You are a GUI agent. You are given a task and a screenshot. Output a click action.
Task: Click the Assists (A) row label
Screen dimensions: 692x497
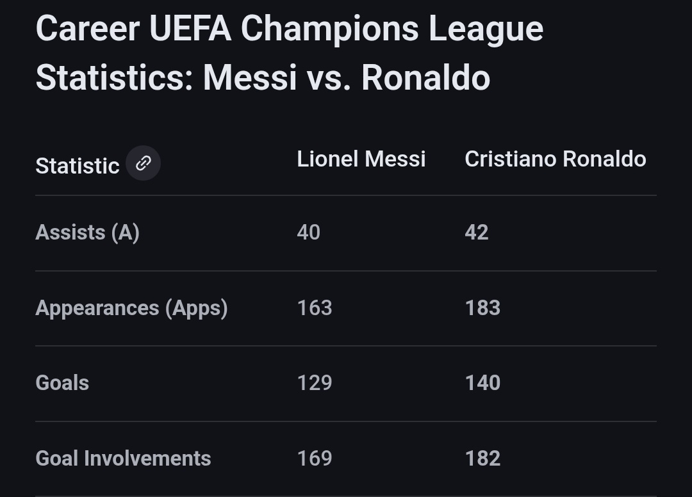[87, 232]
